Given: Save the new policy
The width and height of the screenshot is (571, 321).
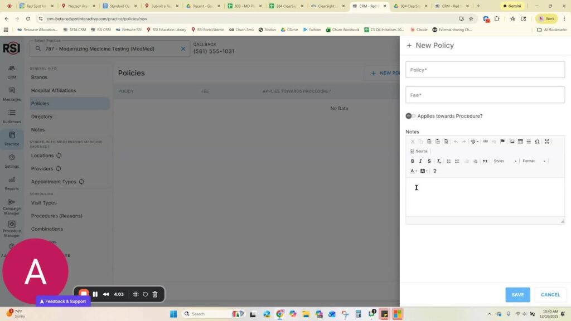Looking at the screenshot, I should coord(517,295).
